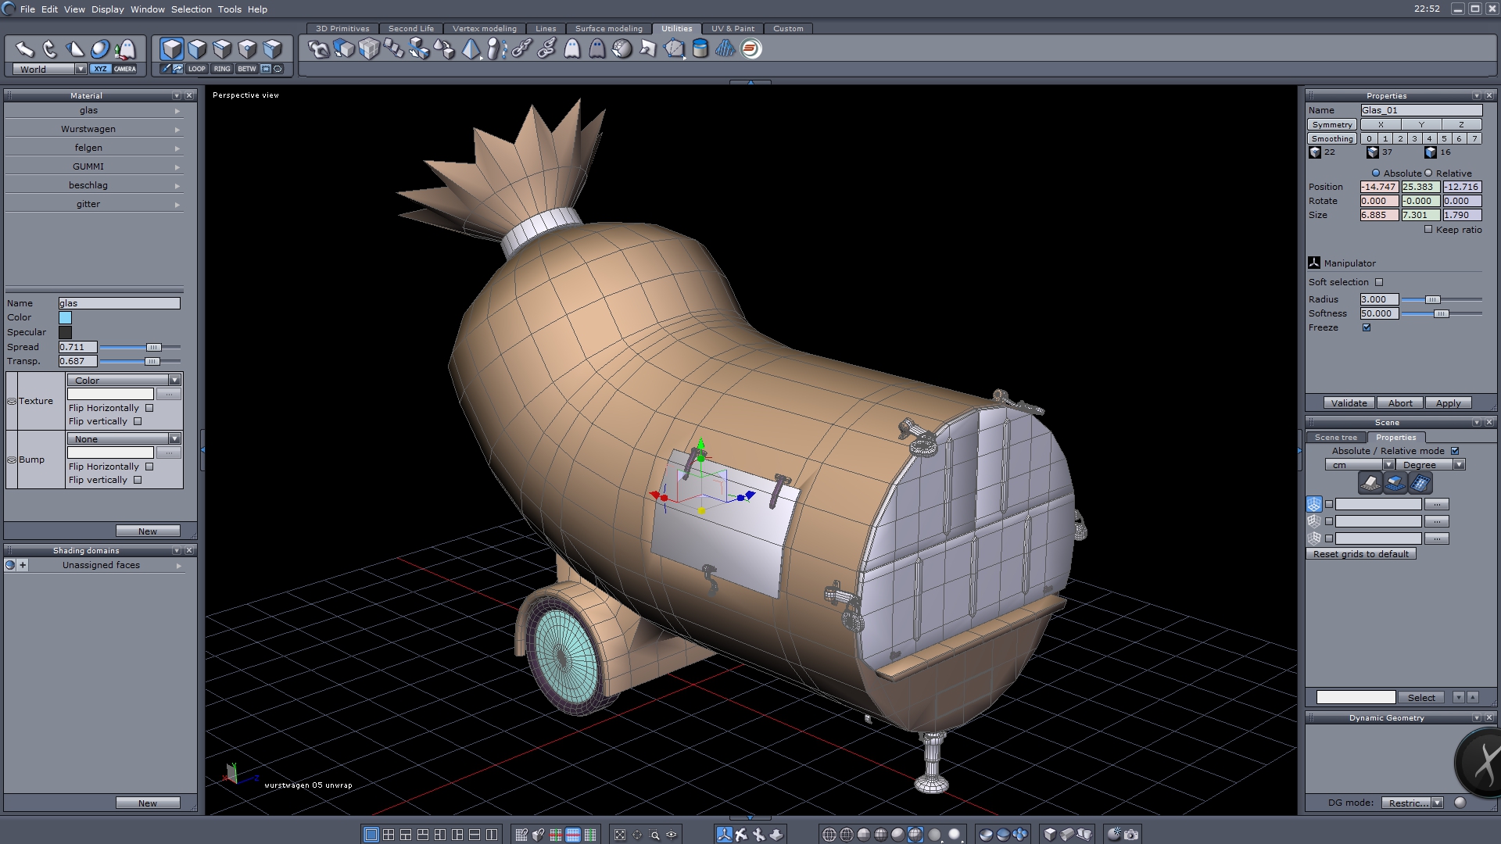This screenshot has height=844, width=1501.
Task: Click the pyramid tool icon in Utilities
Action: click(471, 49)
